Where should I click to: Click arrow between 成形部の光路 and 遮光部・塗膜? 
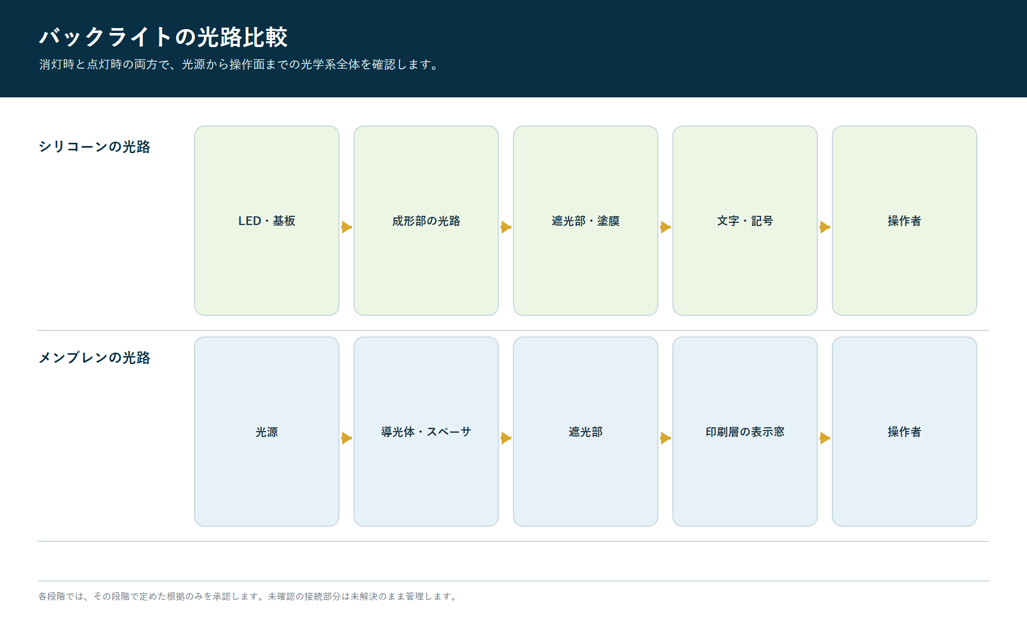(x=506, y=227)
